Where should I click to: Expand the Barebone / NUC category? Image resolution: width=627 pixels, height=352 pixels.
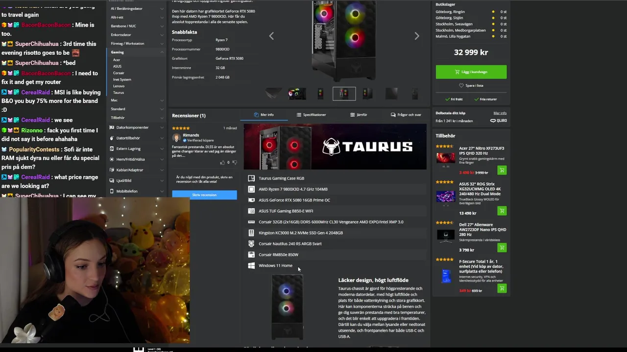pyautogui.click(x=162, y=26)
